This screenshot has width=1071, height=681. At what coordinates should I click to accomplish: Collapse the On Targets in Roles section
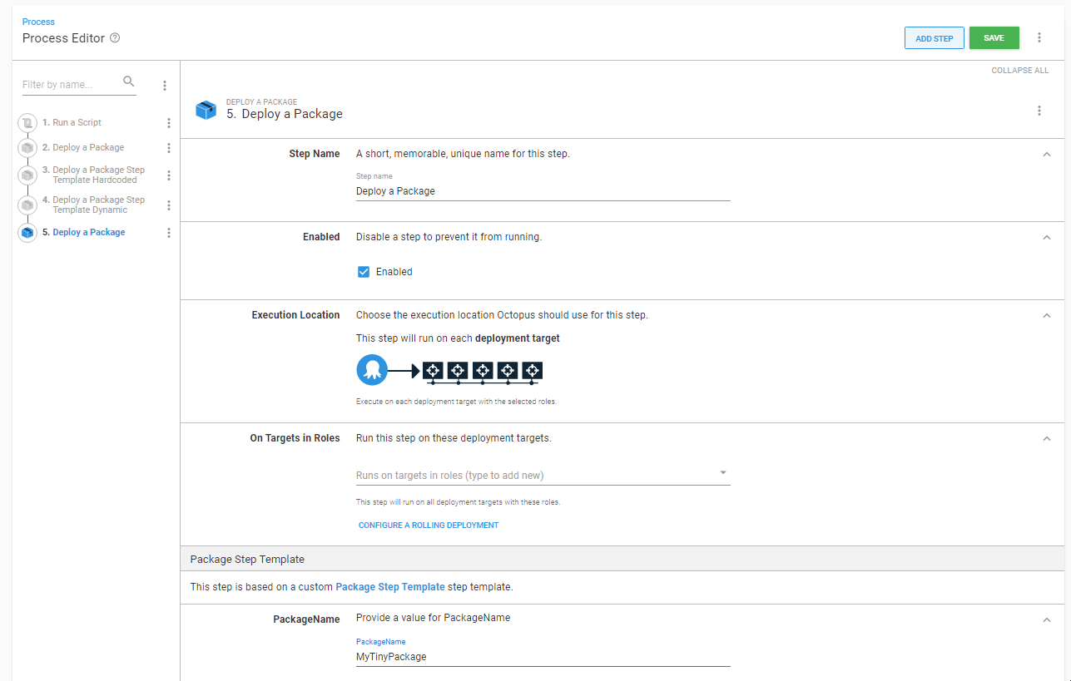pyautogui.click(x=1047, y=438)
